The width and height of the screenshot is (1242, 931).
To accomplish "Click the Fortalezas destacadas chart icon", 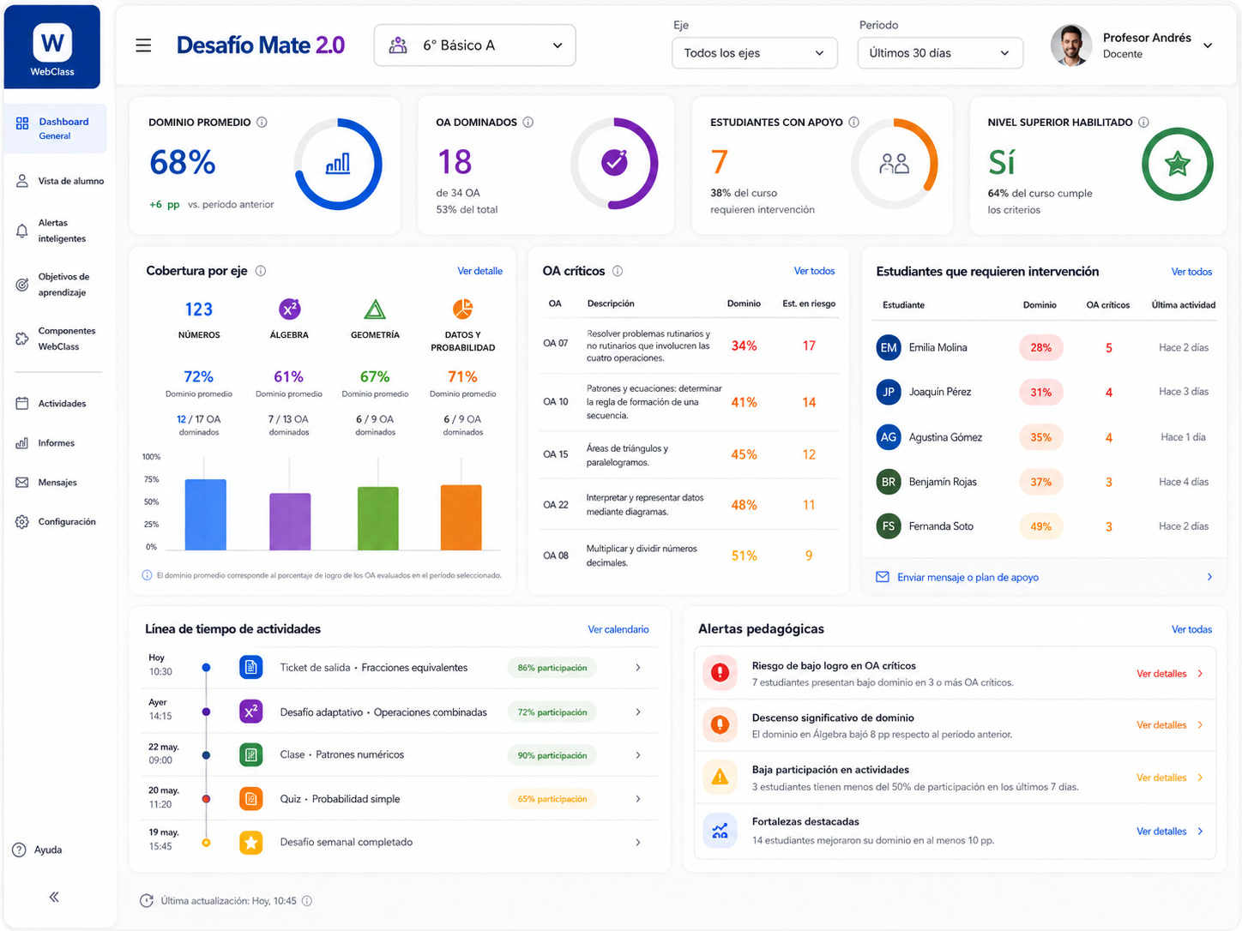I will click(720, 831).
